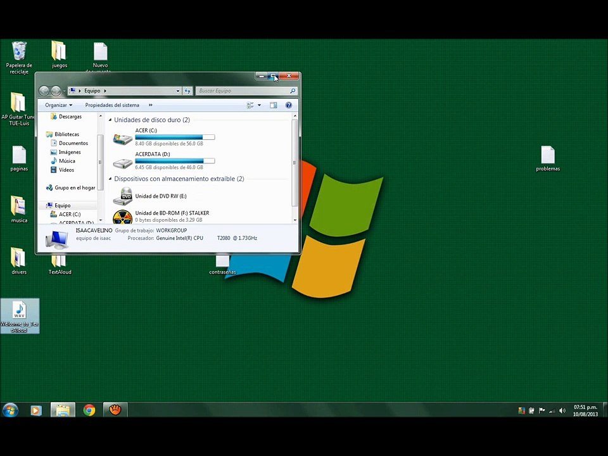The height and width of the screenshot is (456, 608).
Task: Select the TextAloud desktop folder
Action: click(x=60, y=265)
